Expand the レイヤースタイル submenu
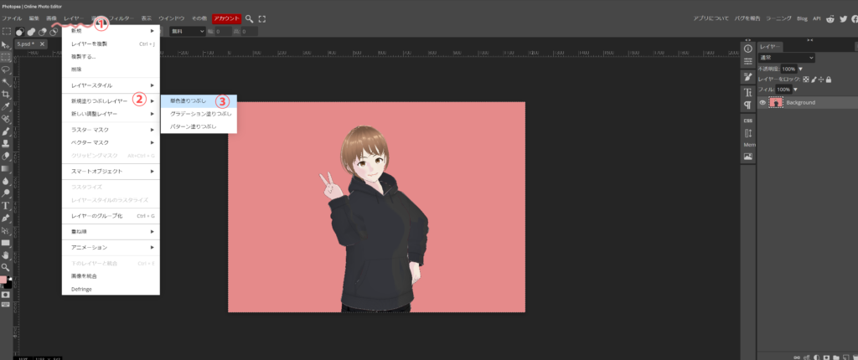 pos(111,85)
